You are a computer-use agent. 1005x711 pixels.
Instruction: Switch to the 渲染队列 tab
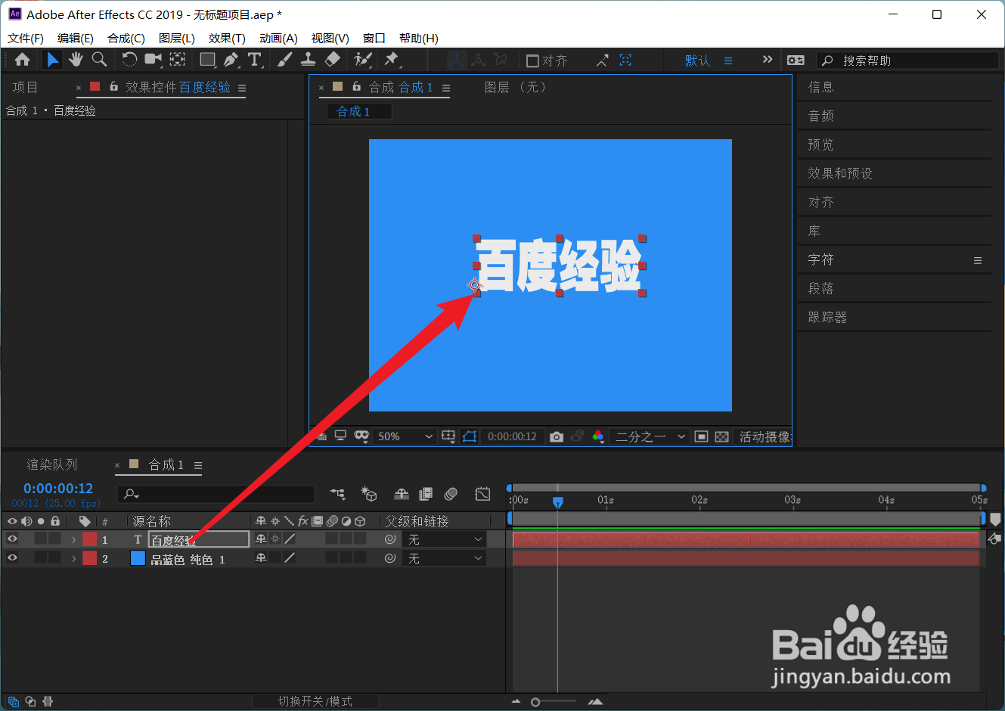point(52,464)
